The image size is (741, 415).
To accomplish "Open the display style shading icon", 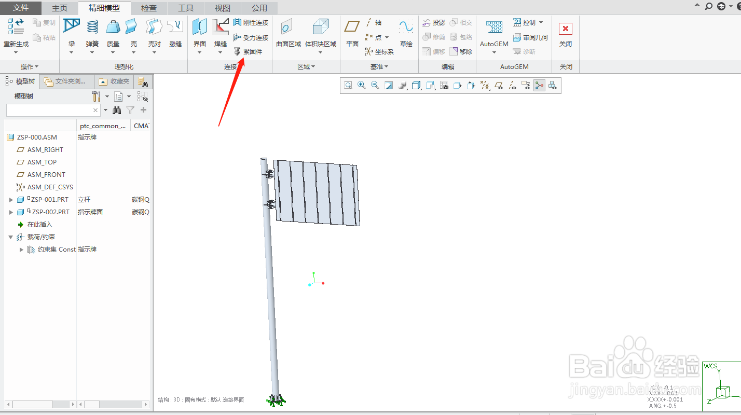I will [x=403, y=86].
